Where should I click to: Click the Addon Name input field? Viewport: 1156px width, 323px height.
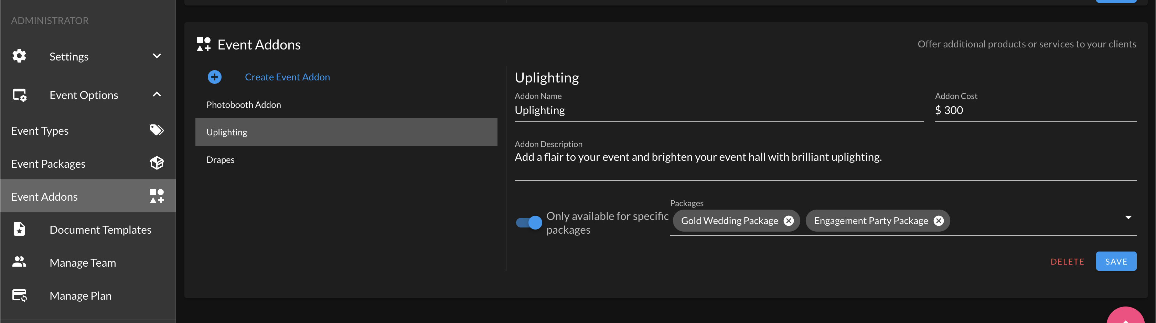[719, 111]
